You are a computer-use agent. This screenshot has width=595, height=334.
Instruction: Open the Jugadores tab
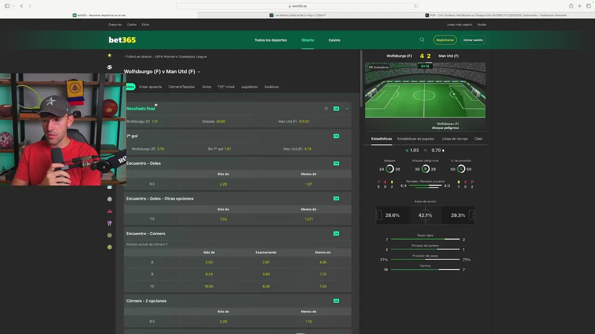[x=250, y=87]
